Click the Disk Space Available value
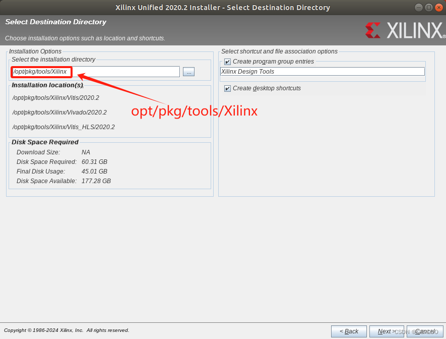This screenshot has width=446, height=339. [x=97, y=181]
